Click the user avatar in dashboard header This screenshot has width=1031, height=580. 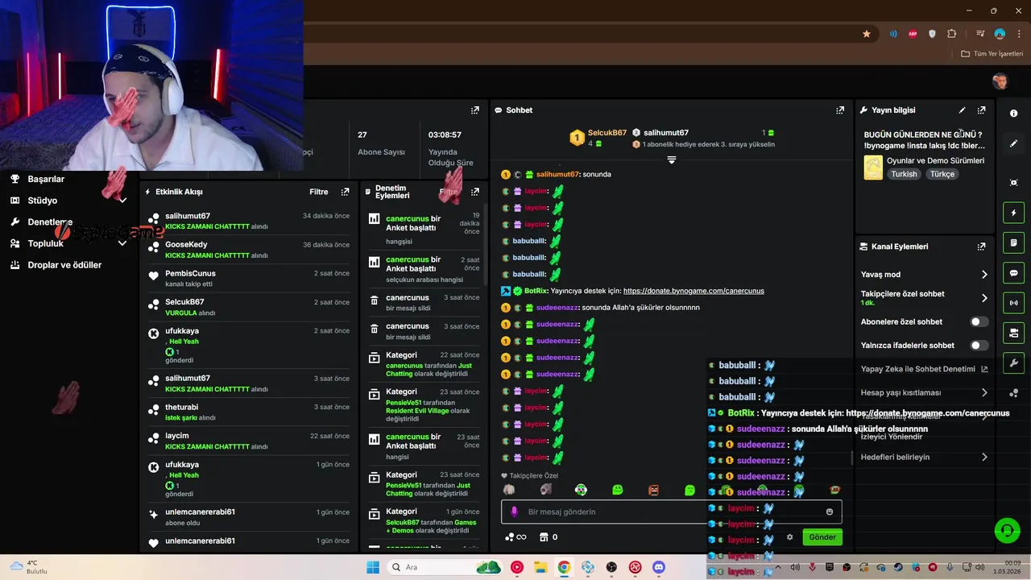pos(1000,81)
